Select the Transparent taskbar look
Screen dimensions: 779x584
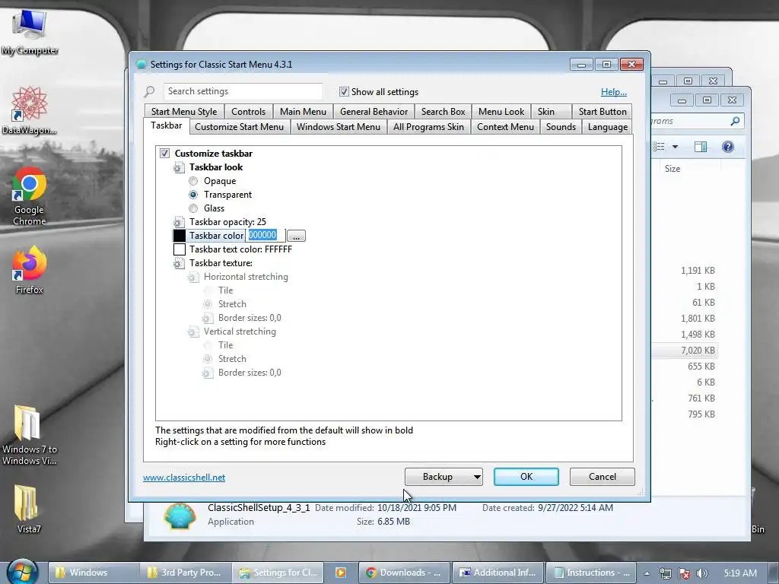(x=193, y=195)
